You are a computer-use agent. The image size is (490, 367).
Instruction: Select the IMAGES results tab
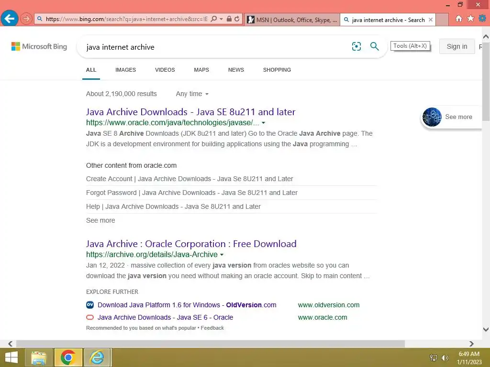pyautogui.click(x=126, y=70)
